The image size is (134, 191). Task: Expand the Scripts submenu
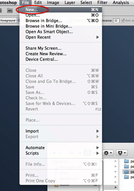(x=61, y=153)
